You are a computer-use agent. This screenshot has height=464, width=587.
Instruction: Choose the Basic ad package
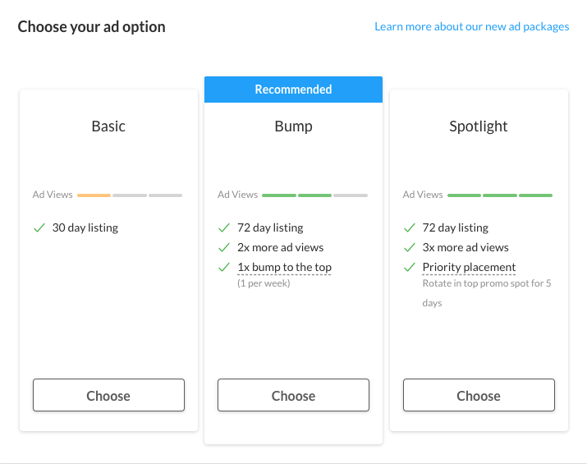(x=108, y=395)
